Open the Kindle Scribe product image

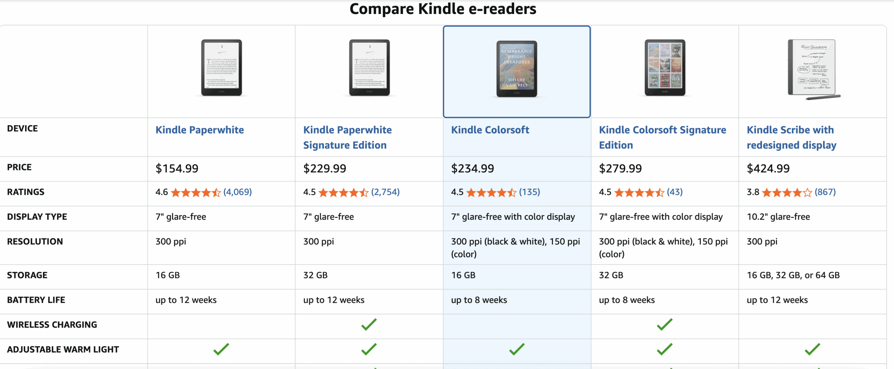pos(812,69)
